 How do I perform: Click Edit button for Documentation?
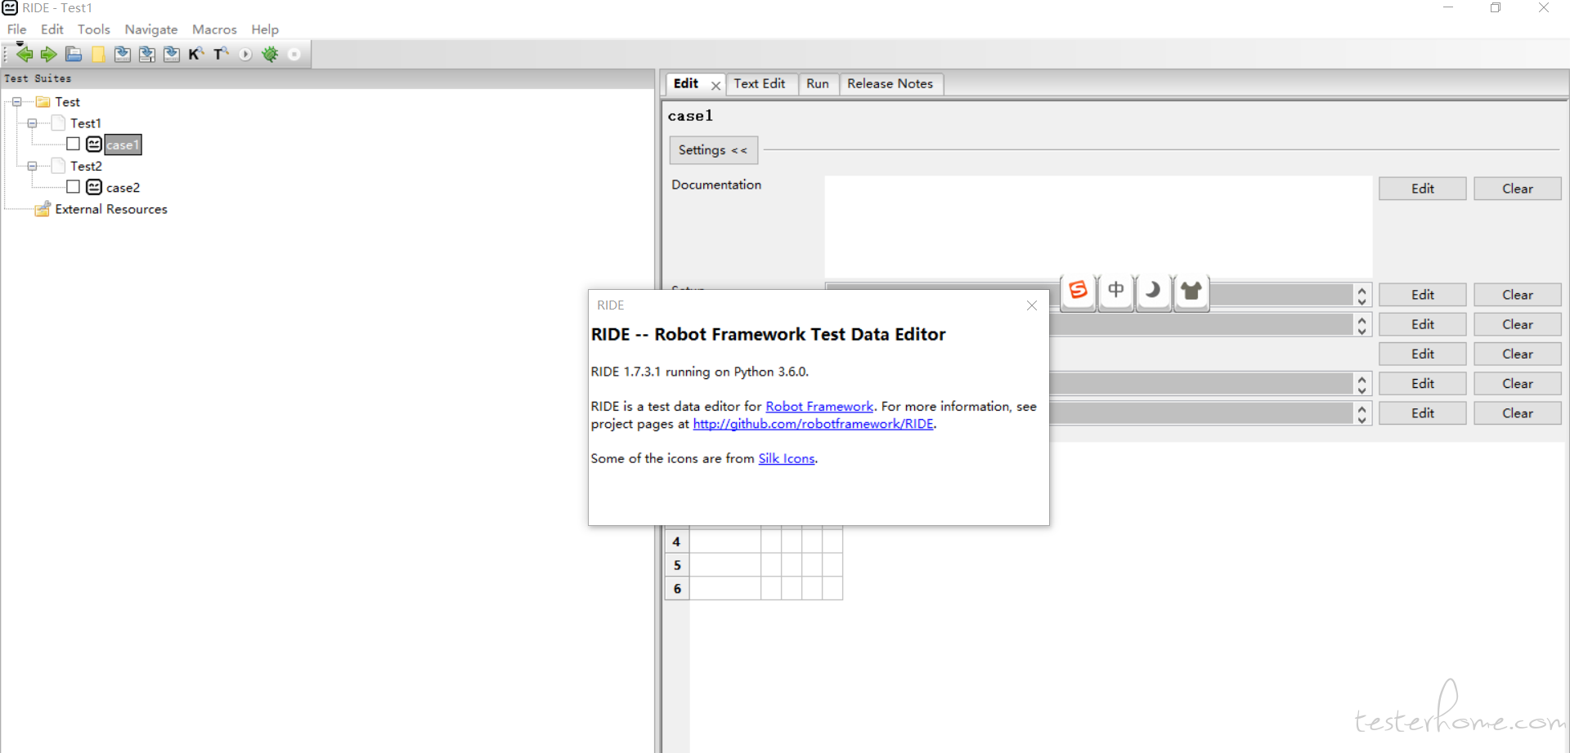tap(1423, 189)
